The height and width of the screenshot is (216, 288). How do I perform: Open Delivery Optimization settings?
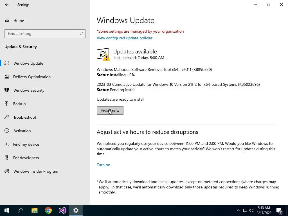pos(32,77)
